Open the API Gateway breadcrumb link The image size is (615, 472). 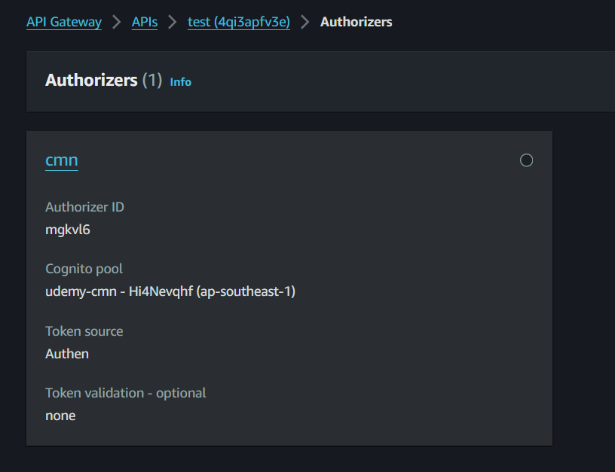pos(64,22)
